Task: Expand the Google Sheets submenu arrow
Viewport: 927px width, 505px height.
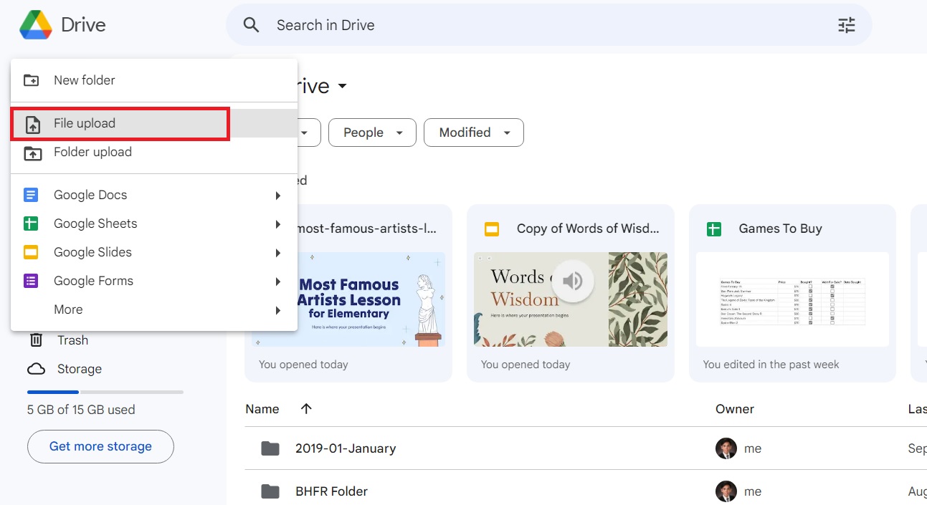Action: [277, 224]
